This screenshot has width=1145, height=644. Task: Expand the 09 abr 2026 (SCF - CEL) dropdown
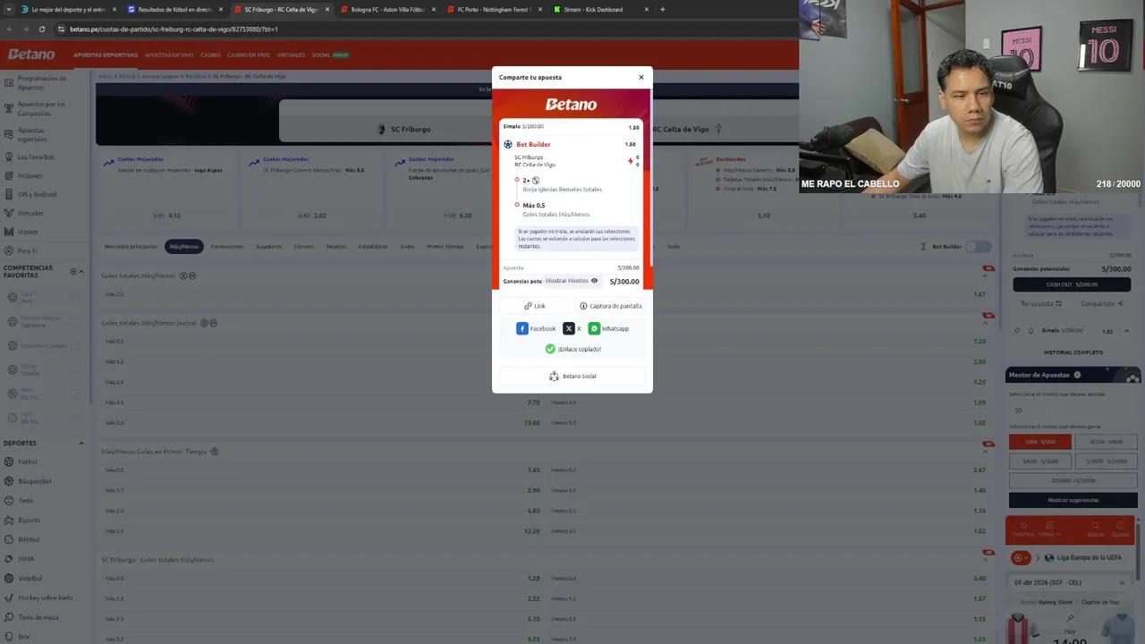click(1072, 582)
